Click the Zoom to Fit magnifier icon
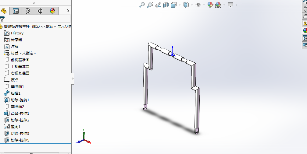The image size is (307, 154). pos(142,5)
